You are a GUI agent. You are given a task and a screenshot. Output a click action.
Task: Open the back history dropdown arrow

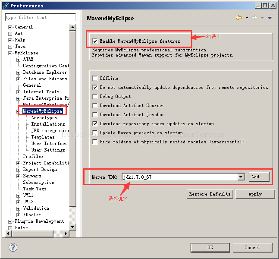247,18
